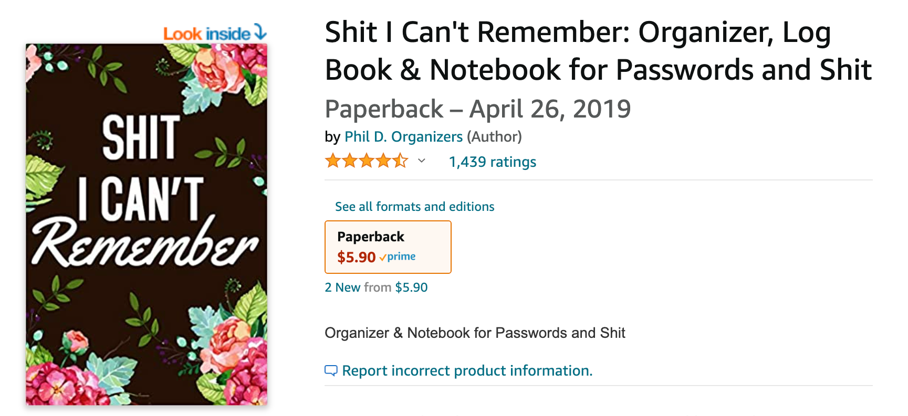Viewport: 908px width, 416px height.
Task: Open See all formats and editions
Action: [415, 207]
